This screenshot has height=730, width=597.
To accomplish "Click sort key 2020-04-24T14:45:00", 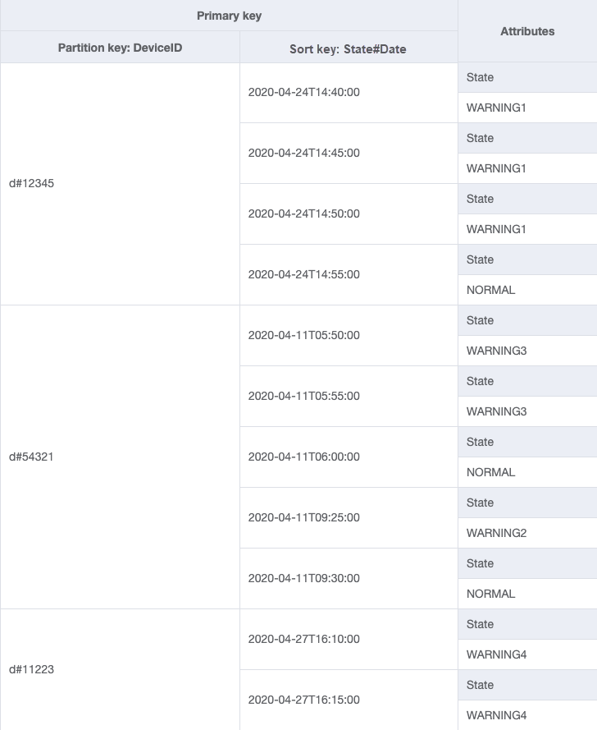I will (303, 153).
